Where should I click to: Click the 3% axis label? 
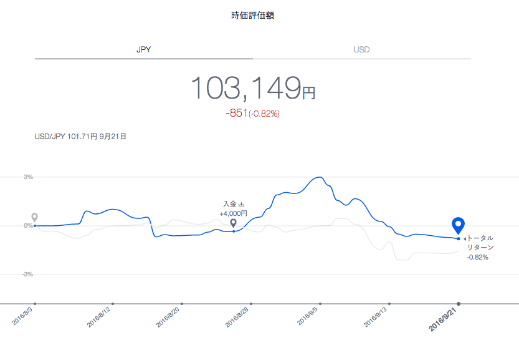(28, 177)
